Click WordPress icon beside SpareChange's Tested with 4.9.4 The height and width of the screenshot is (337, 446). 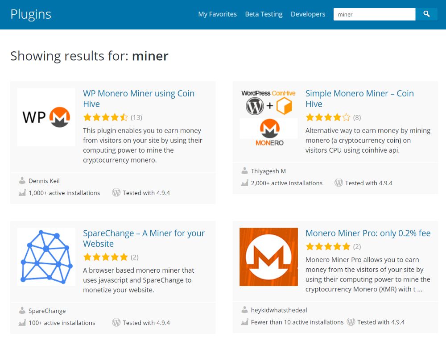click(x=116, y=322)
